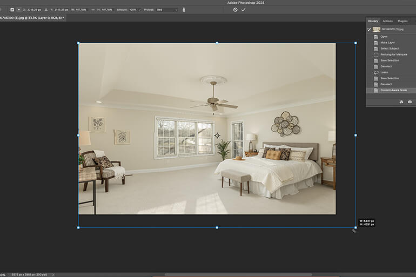Expand the status bar info arrow

pyautogui.click(x=53, y=275)
